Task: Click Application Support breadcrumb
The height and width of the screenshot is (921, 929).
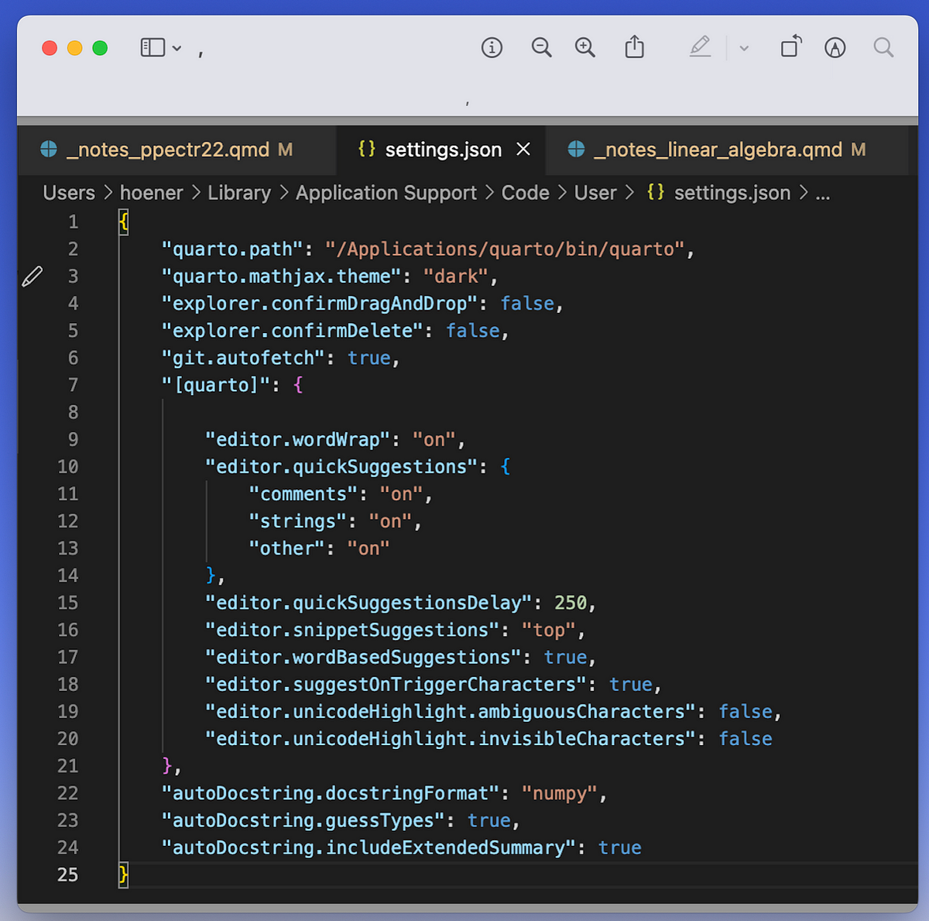Action: [386, 193]
